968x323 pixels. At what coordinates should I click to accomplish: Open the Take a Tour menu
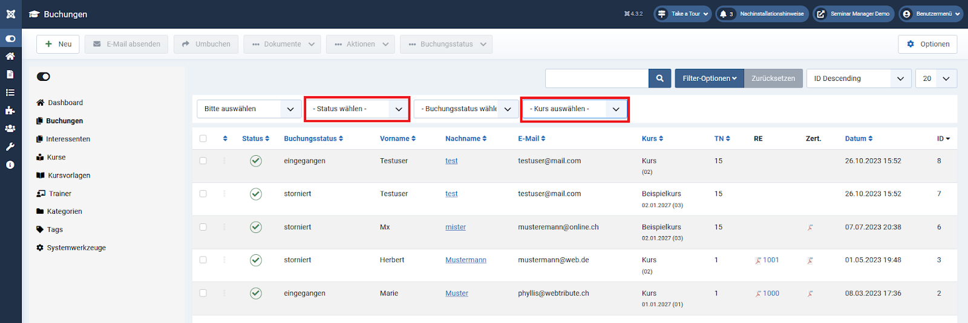(682, 14)
